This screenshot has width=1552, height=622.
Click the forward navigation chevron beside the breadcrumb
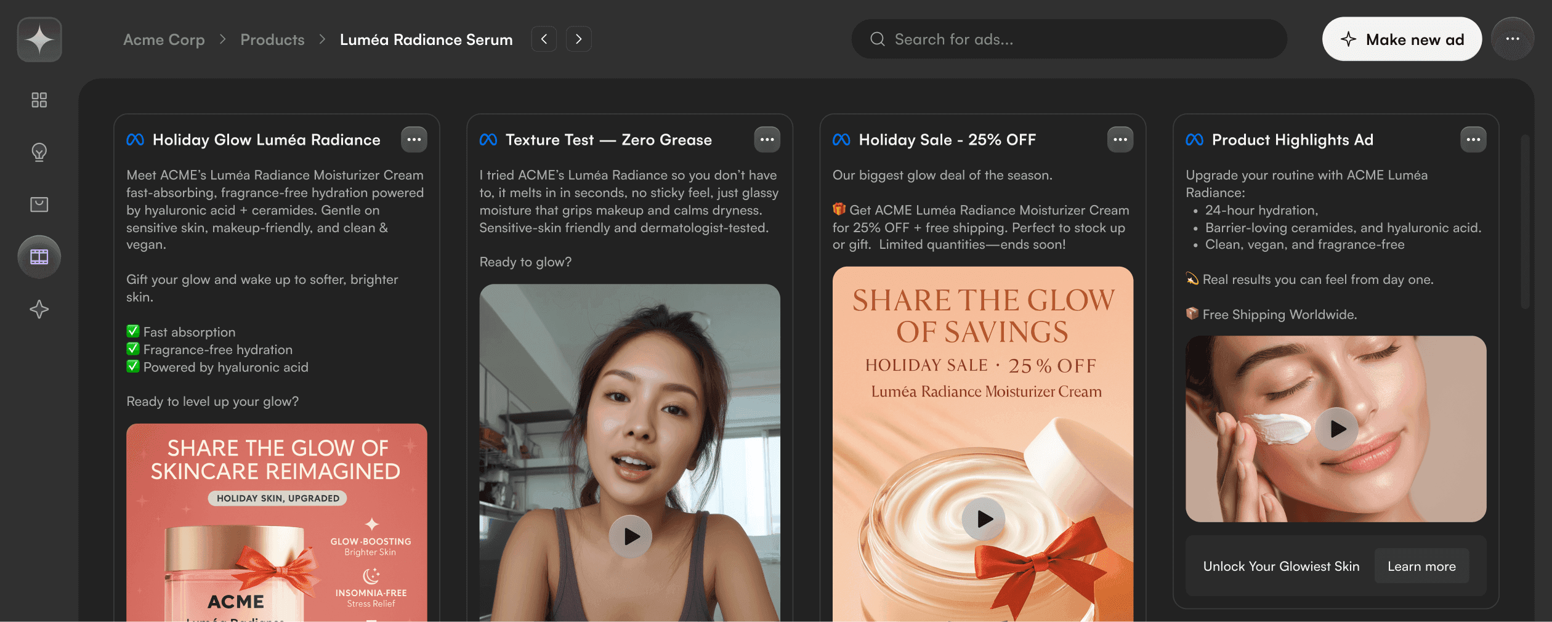pos(578,38)
